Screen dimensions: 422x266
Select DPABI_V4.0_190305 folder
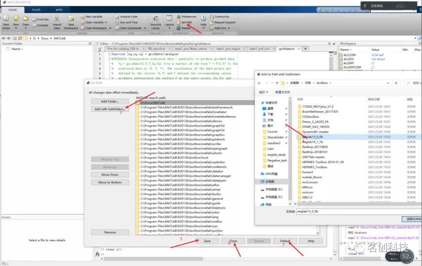click(315, 127)
